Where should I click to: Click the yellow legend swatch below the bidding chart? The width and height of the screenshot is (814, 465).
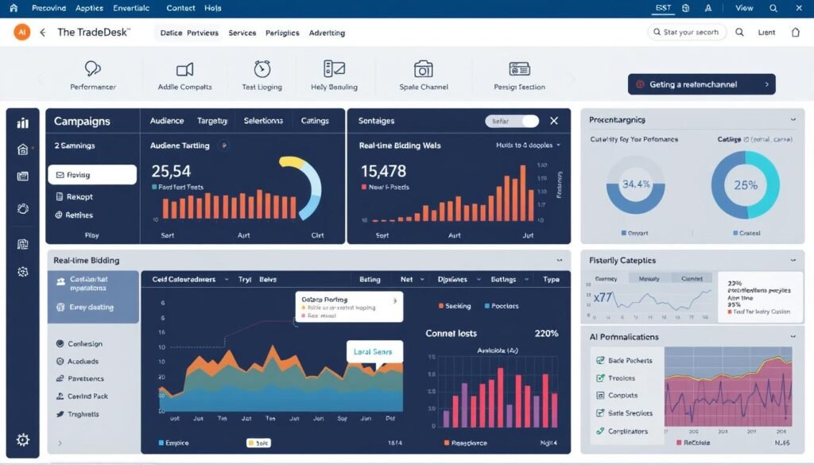[253, 443]
